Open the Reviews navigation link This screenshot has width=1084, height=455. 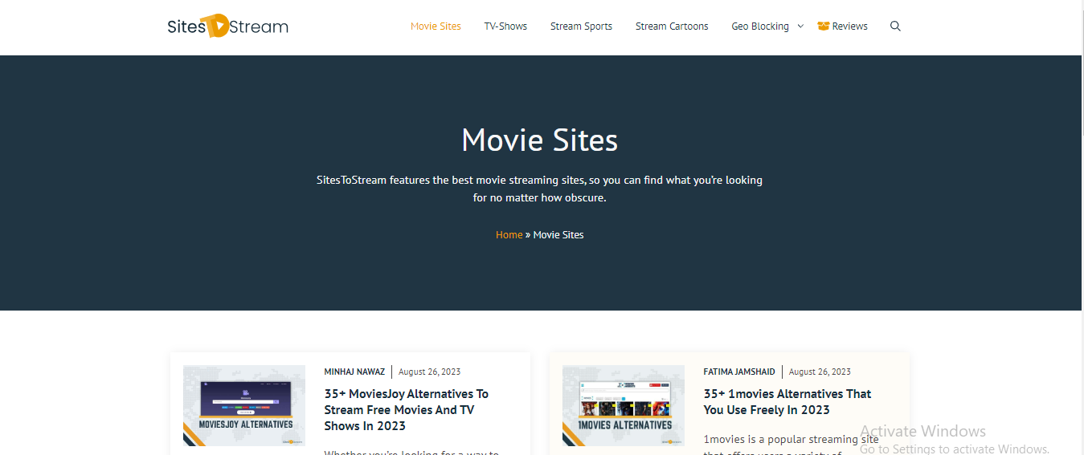tap(849, 26)
